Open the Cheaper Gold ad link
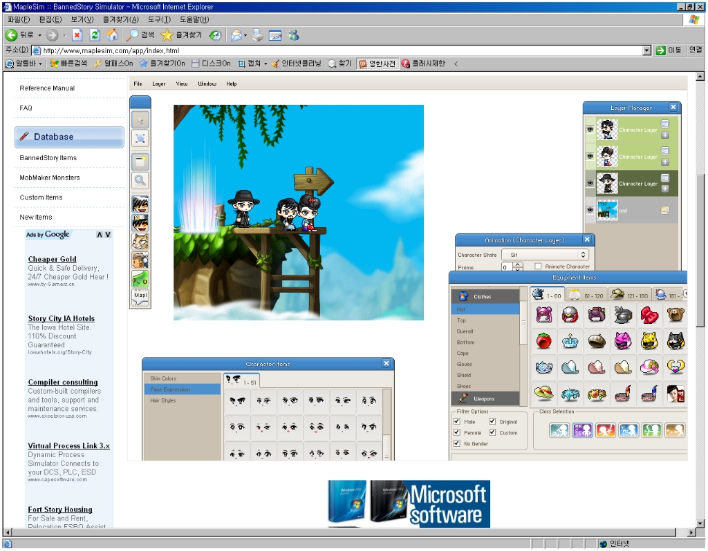 [x=52, y=259]
